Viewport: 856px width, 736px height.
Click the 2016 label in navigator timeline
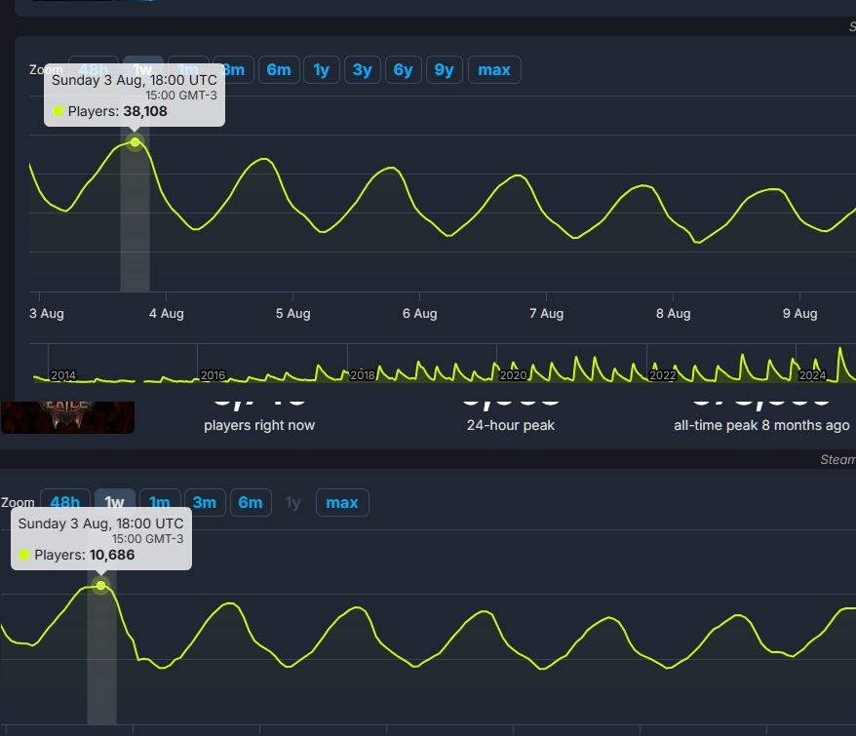coord(213,375)
